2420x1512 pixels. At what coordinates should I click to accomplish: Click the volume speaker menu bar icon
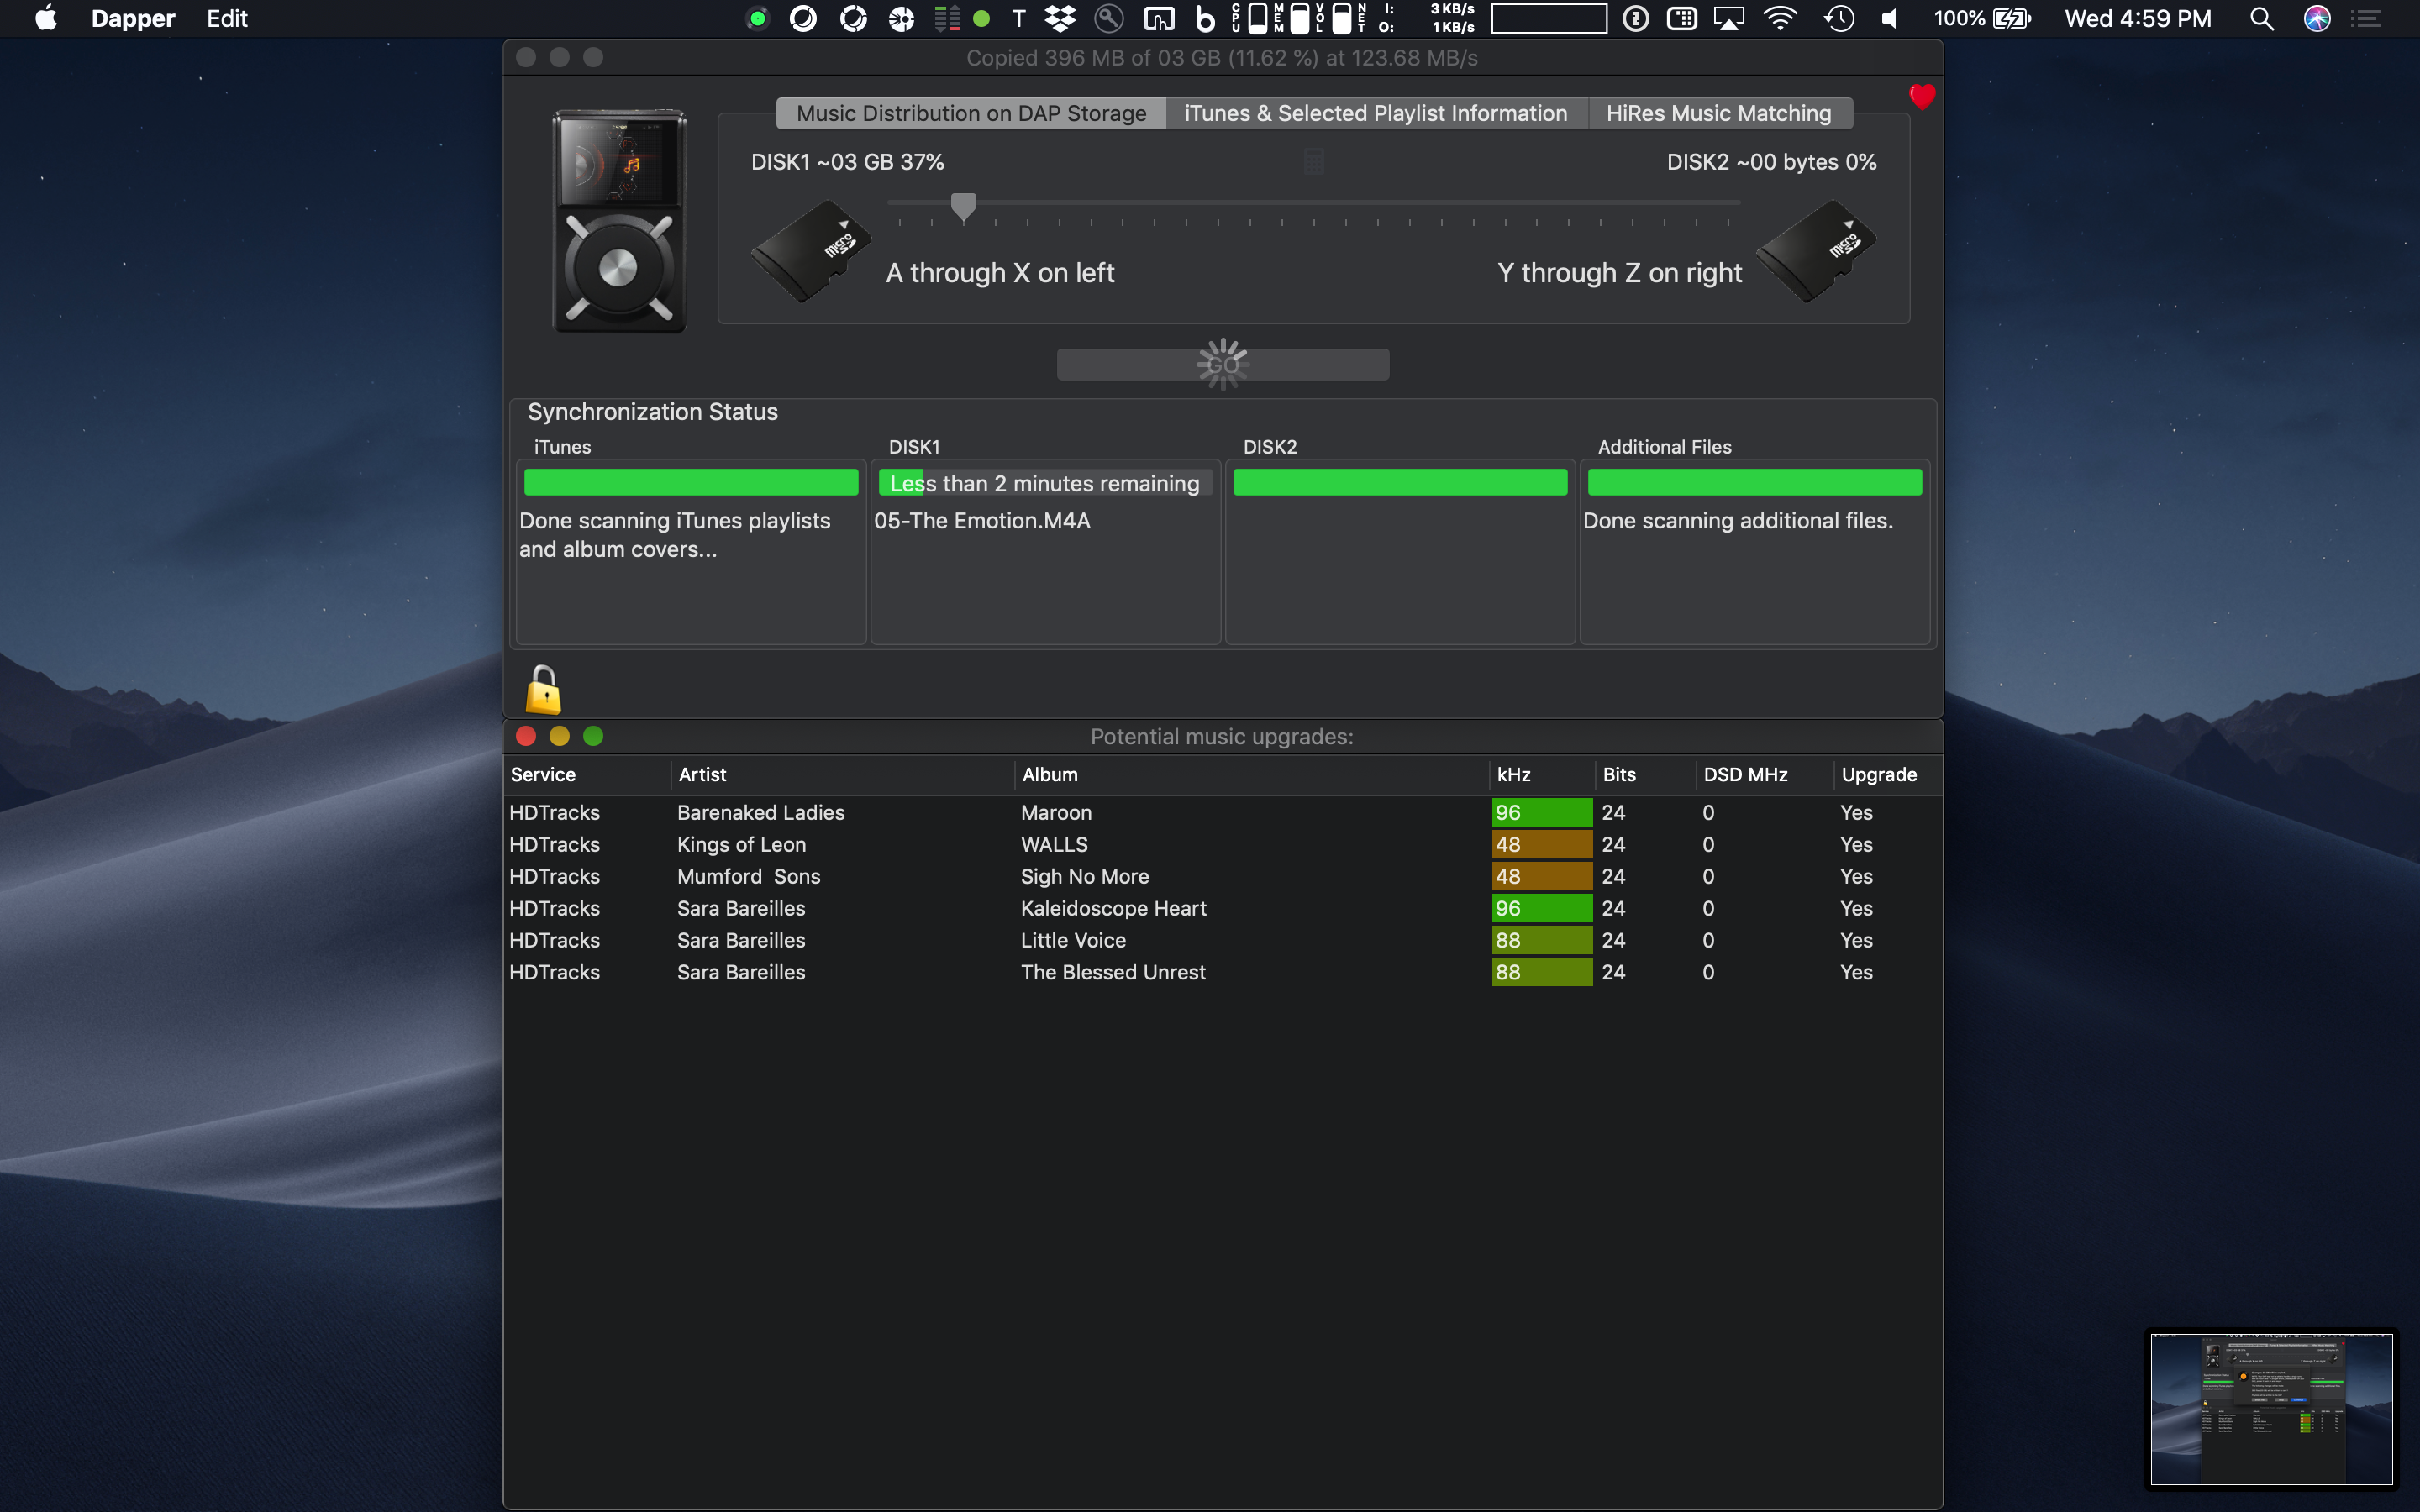pyautogui.click(x=1889, y=18)
